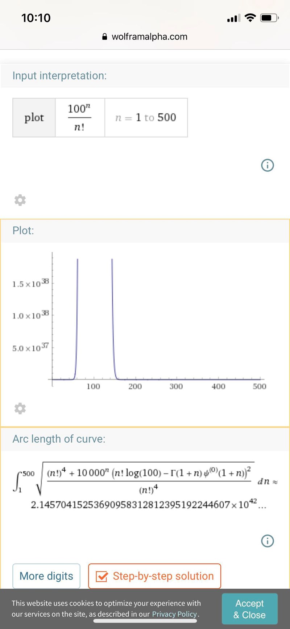Tap the home indicator bar at bottom
Viewport: 290px width, 629px height.
click(x=145, y=621)
